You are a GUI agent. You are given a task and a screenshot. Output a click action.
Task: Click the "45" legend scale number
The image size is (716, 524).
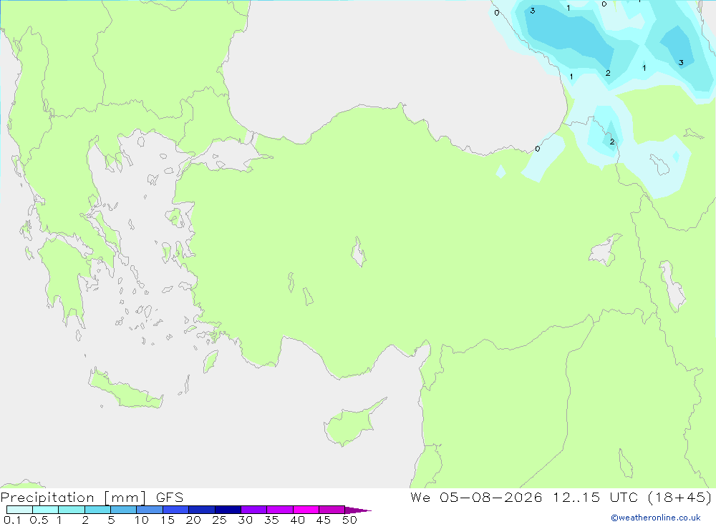[x=324, y=520]
